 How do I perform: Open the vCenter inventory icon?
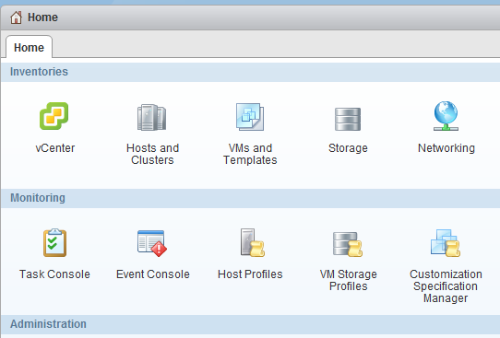54,116
